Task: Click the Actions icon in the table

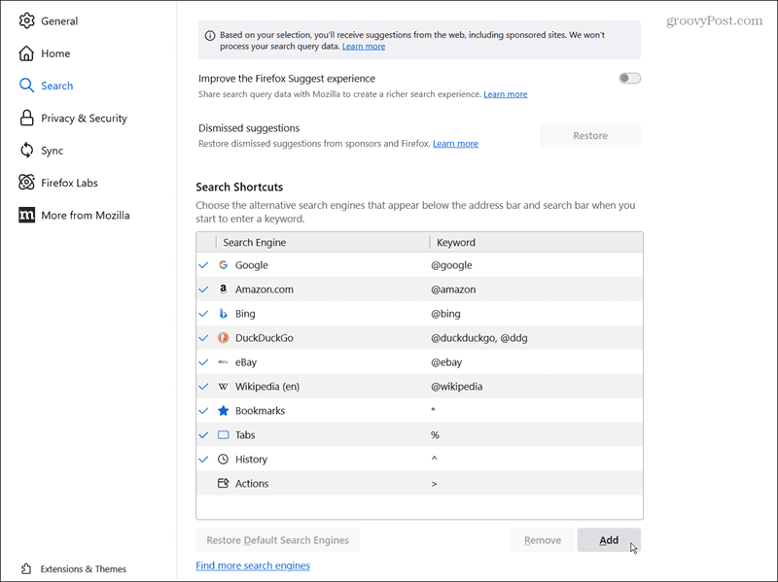Action: click(224, 483)
